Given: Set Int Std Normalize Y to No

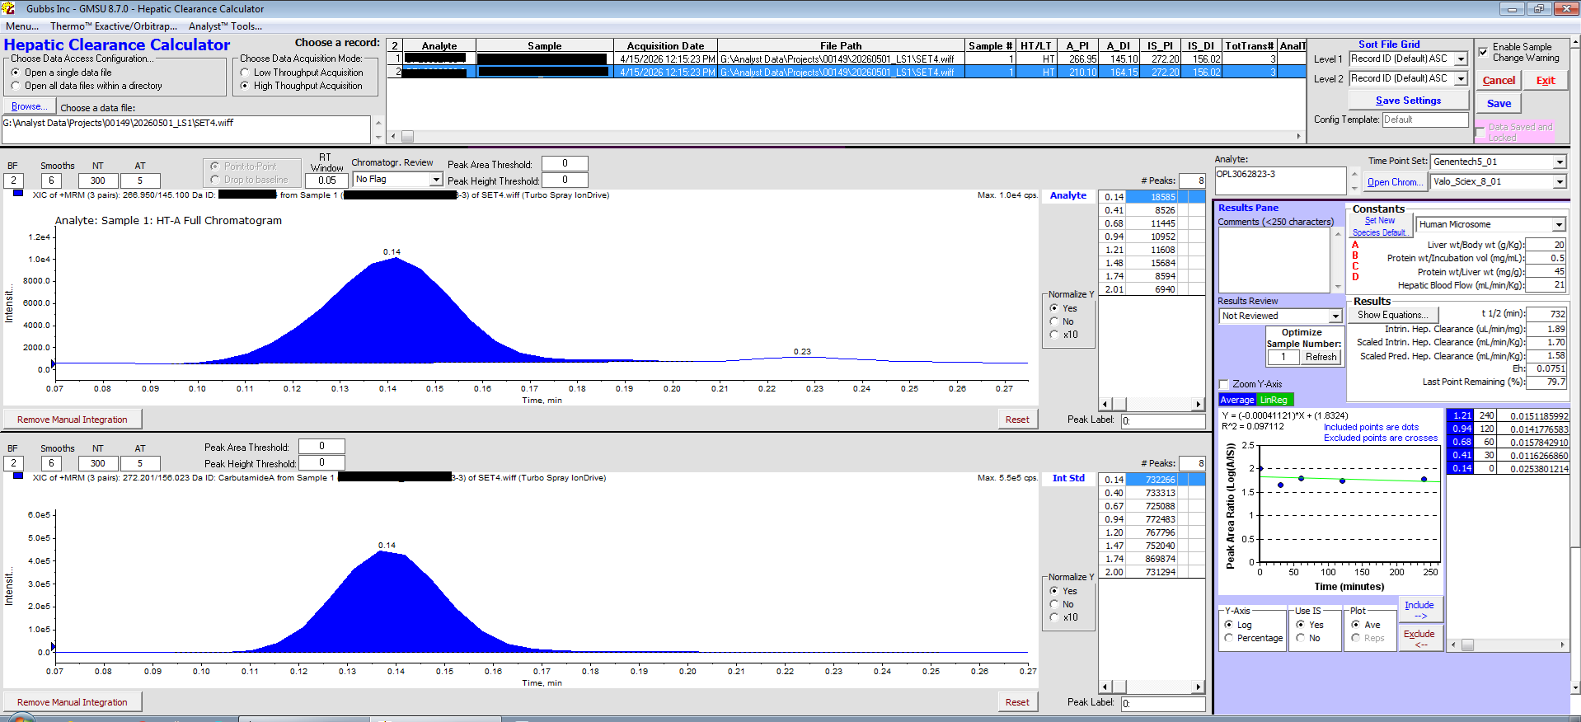Looking at the screenshot, I should 1054,604.
